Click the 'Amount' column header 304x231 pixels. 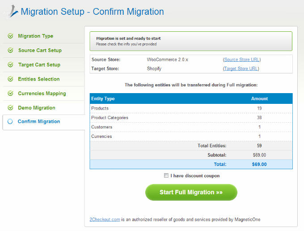[259, 98]
